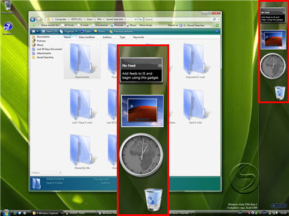The image size is (289, 216).
Task: Expand the Windows Explorer taskbar group
Action: pyautogui.click(x=62, y=213)
